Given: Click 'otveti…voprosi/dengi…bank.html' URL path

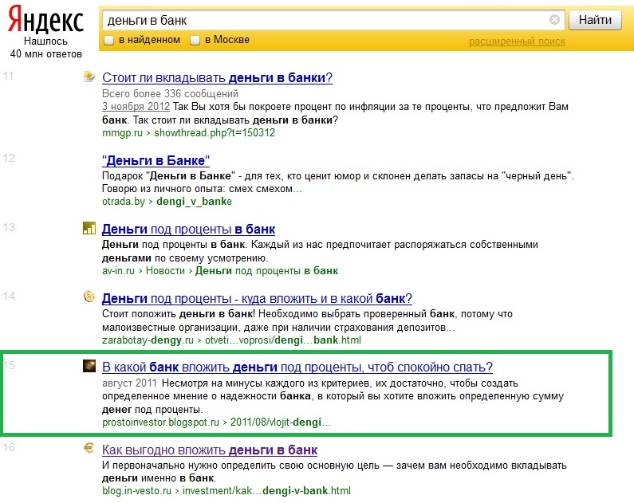Looking at the screenshot, I should coord(283,340).
